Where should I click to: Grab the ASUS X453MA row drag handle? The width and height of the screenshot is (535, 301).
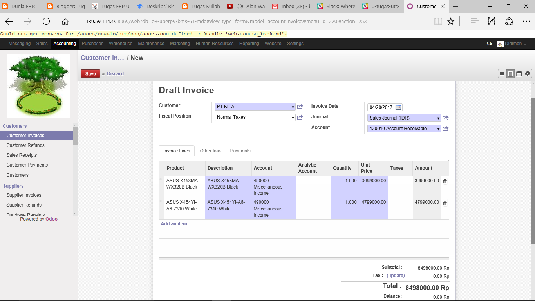tap(161, 179)
